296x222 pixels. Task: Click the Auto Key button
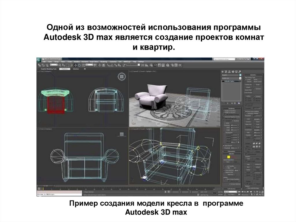pyautogui.click(x=220, y=192)
